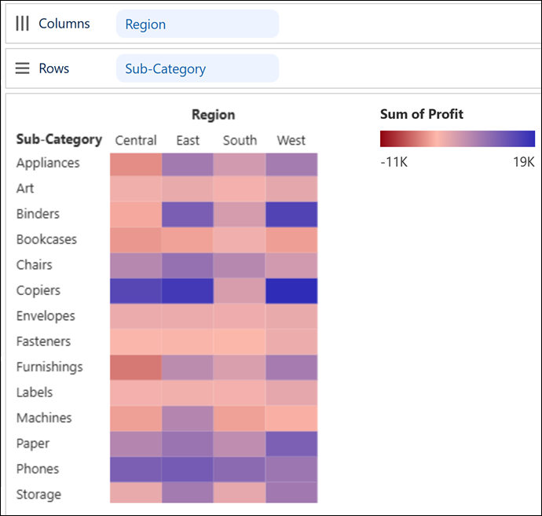Click the Appliances Central heatmap cell

click(x=136, y=164)
